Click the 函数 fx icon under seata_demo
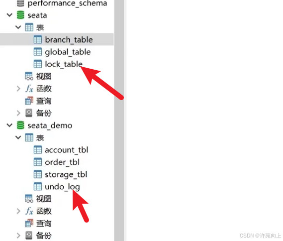 click(x=29, y=211)
